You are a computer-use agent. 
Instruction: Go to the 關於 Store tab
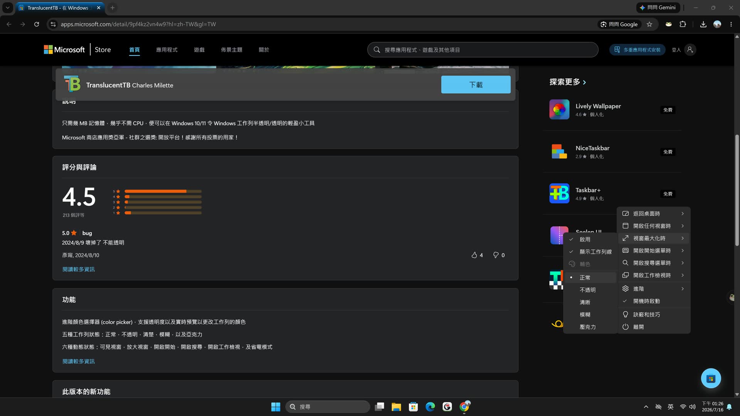click(264, 50)
